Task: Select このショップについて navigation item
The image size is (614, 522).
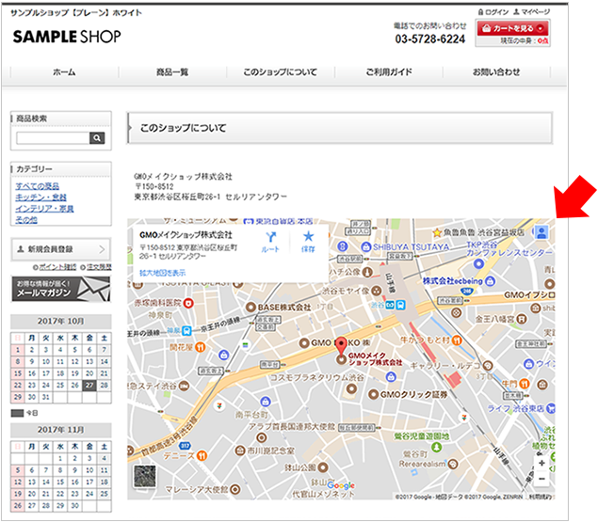Action: [x=280, y=72]
